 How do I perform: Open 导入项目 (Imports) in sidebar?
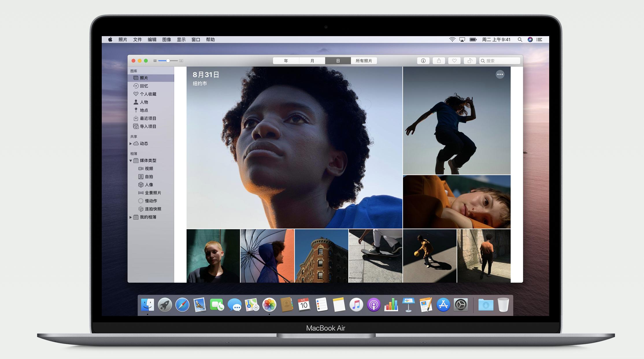(148, 126)
